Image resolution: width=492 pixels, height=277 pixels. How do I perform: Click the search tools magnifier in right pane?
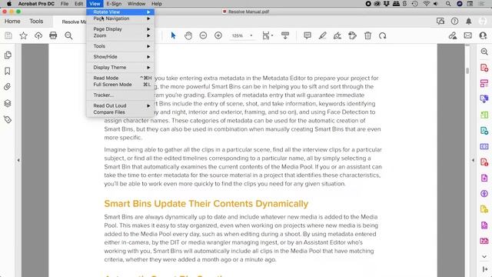(x=484, y=52)
